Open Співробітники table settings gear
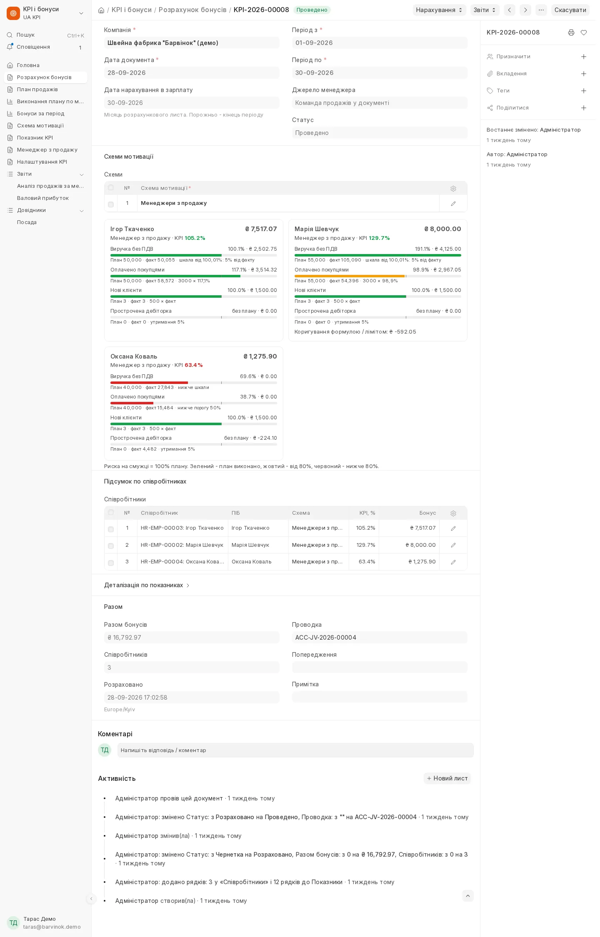The height and width of the screenshot is (937, 600). click(453, 513)
